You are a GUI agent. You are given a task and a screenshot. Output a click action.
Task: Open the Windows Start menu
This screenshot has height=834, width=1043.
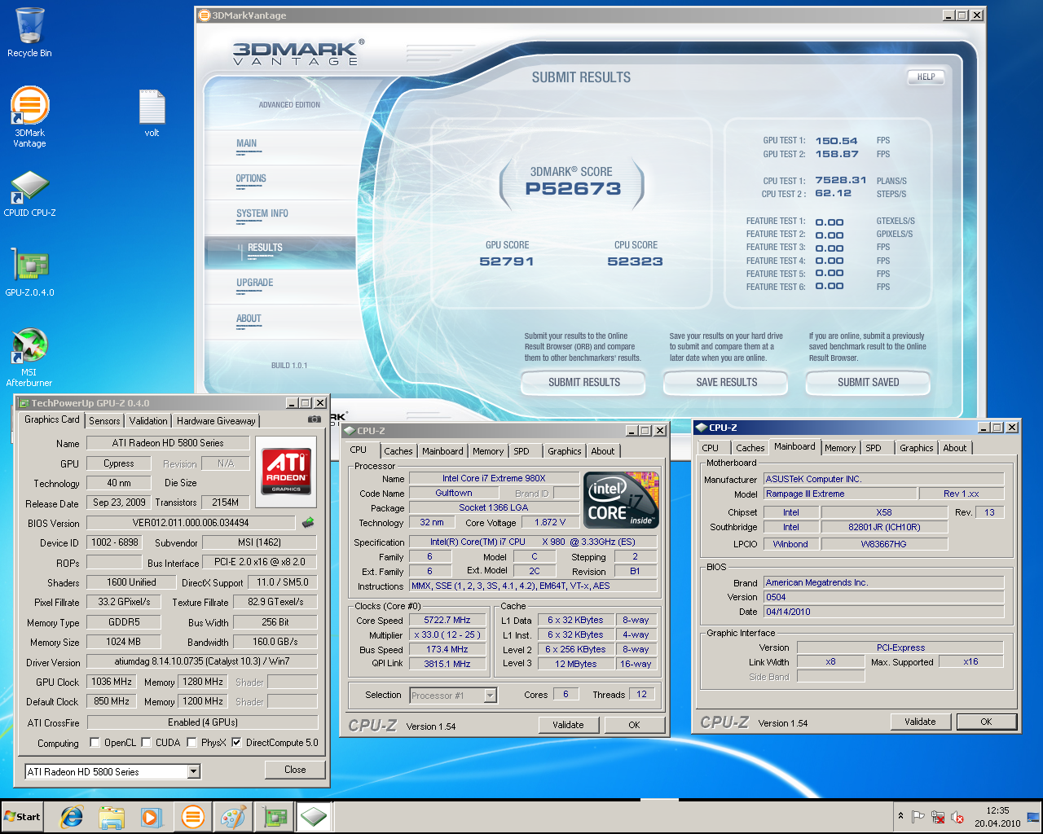(x=23, y=817)
